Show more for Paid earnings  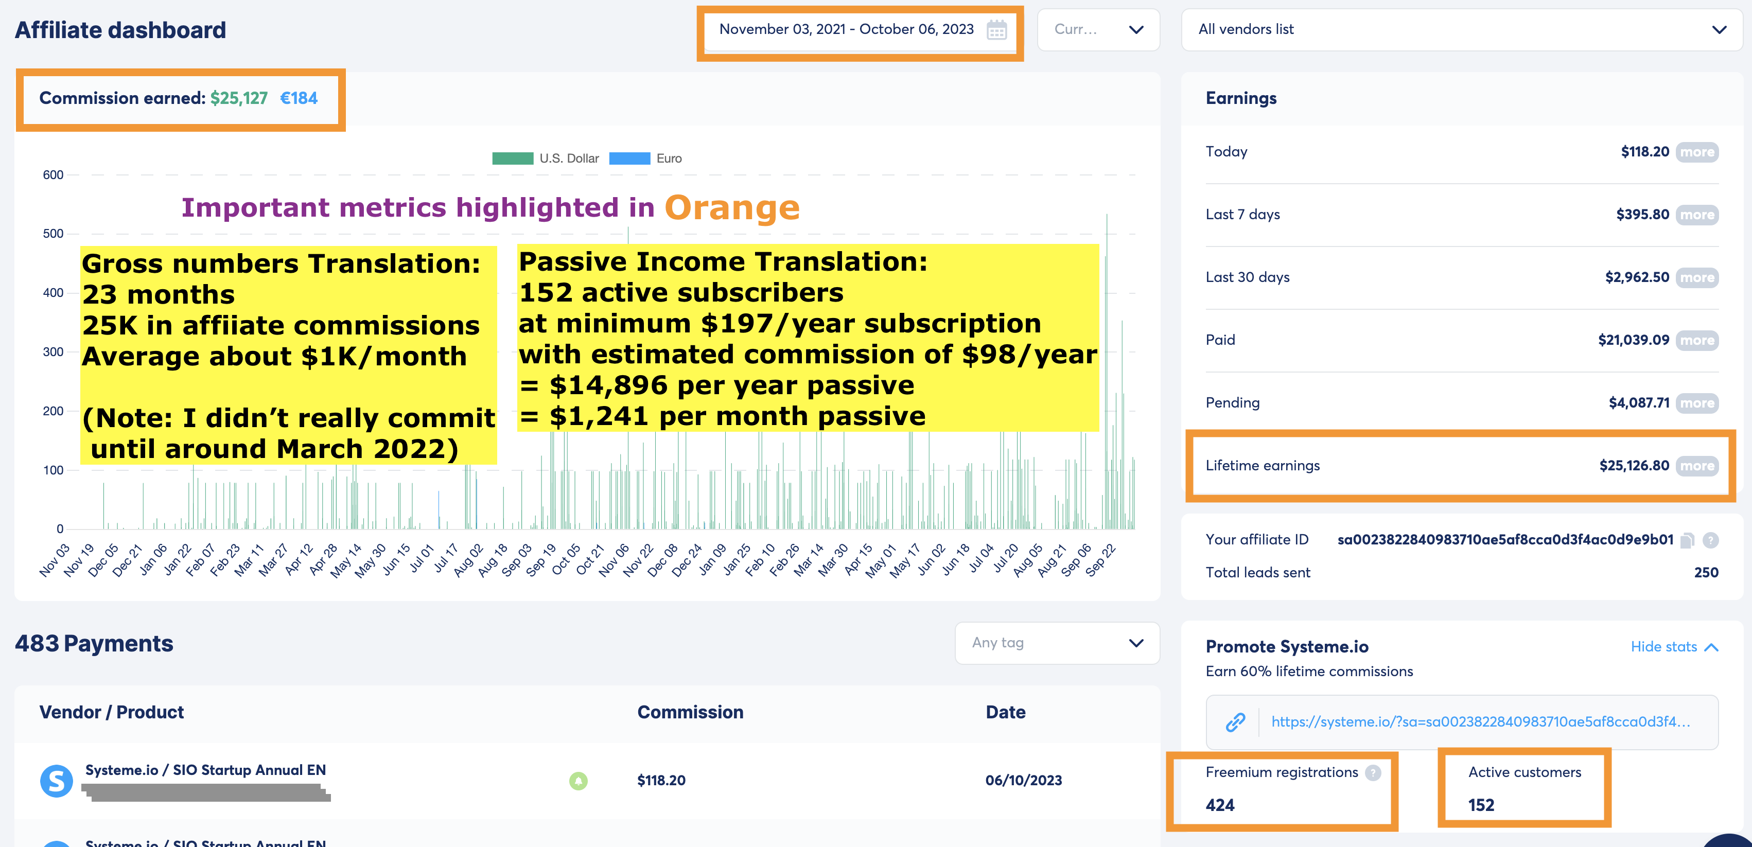pyautogui.click(x=1697, y=341)
